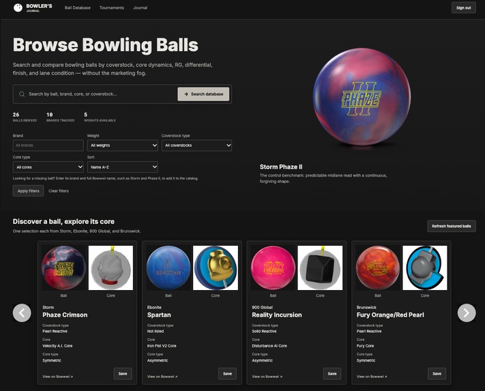
Task: Click the Phaze Crimson core thumbnail
Action: (x=111, y=268)
